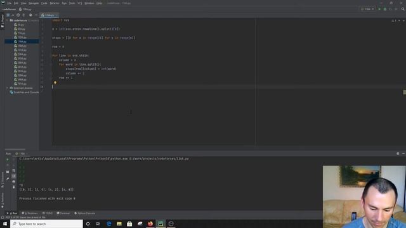This screenshot has height=228, width=406.
Task: Open Microsoft Edge from the taskbar
Action: click(109, 224)
